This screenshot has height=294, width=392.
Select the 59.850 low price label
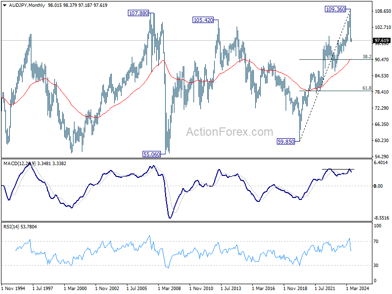[286, 142]
